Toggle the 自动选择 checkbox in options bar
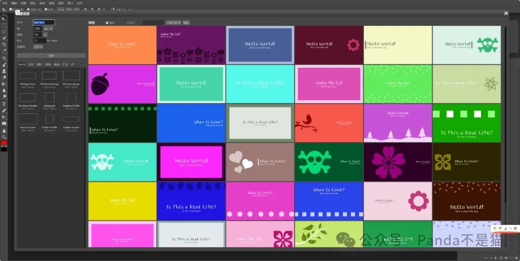This screenshot has width=520, height=261. 10,9
